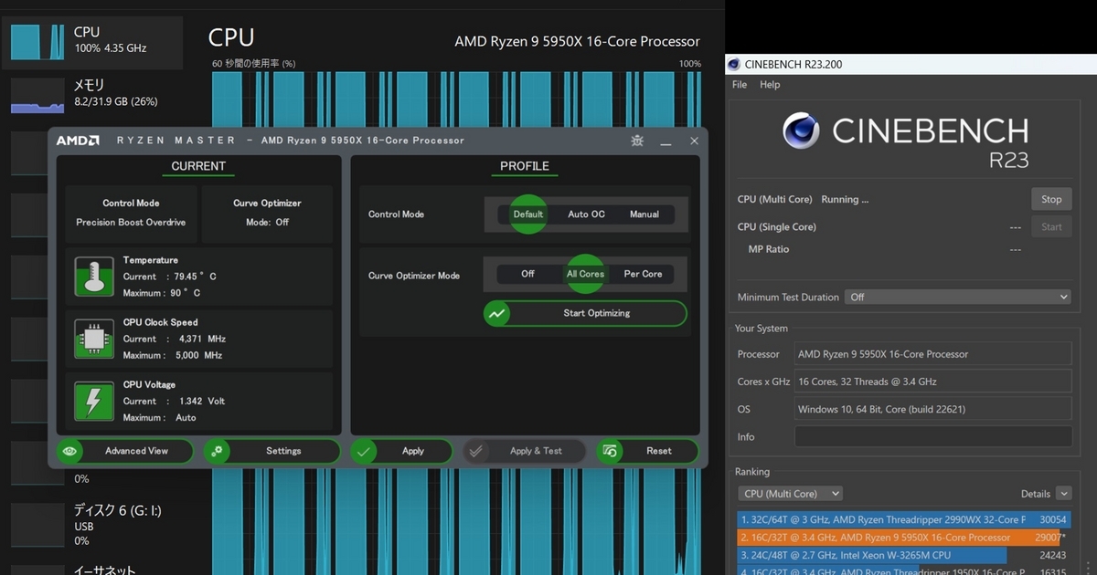Minimize the Ryzen Master window

[x=666, y=141]
